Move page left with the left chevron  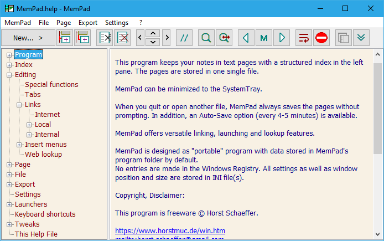140,38
